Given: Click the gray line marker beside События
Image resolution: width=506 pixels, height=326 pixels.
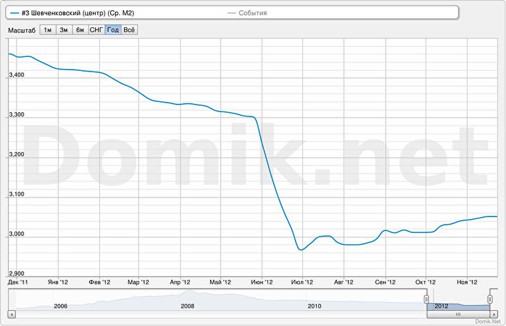Looking at the screenshot, I should tap(231, 13).
